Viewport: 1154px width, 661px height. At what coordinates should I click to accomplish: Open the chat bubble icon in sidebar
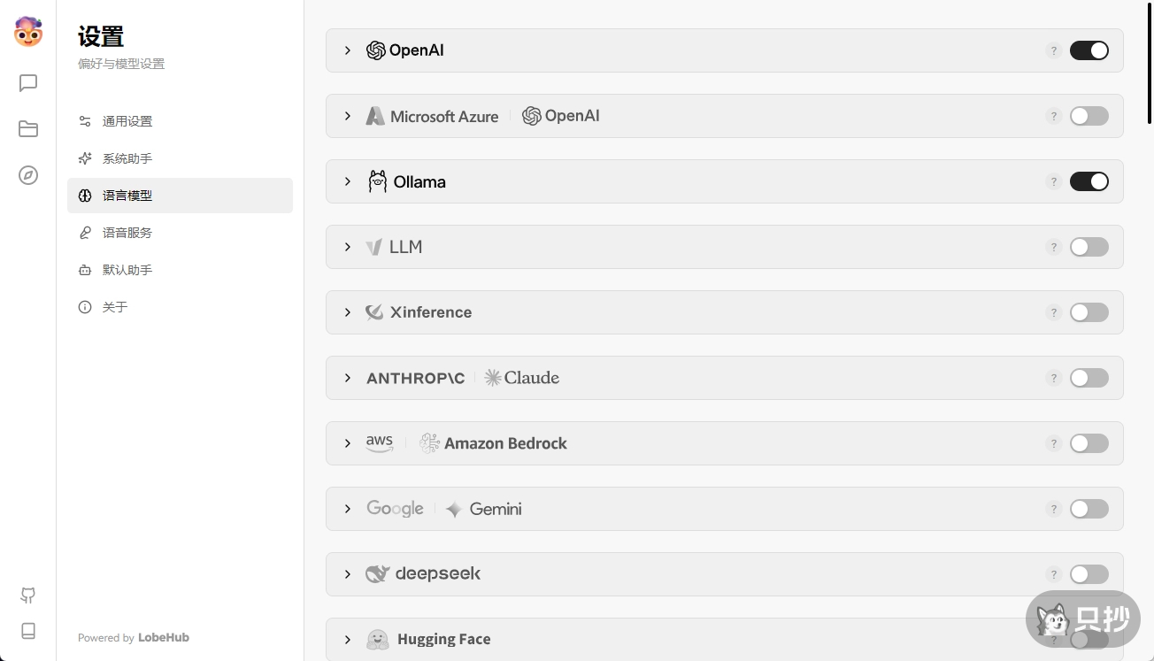[x=28, y=83]
